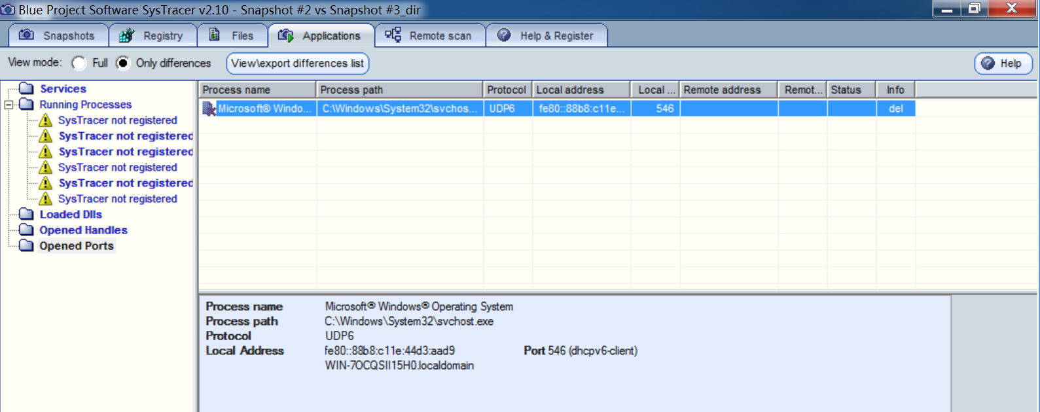Image resolution: width=1040 pixels, height=412 pixels.
Task: Open the Help & Register tab
Action: (547, 35)
